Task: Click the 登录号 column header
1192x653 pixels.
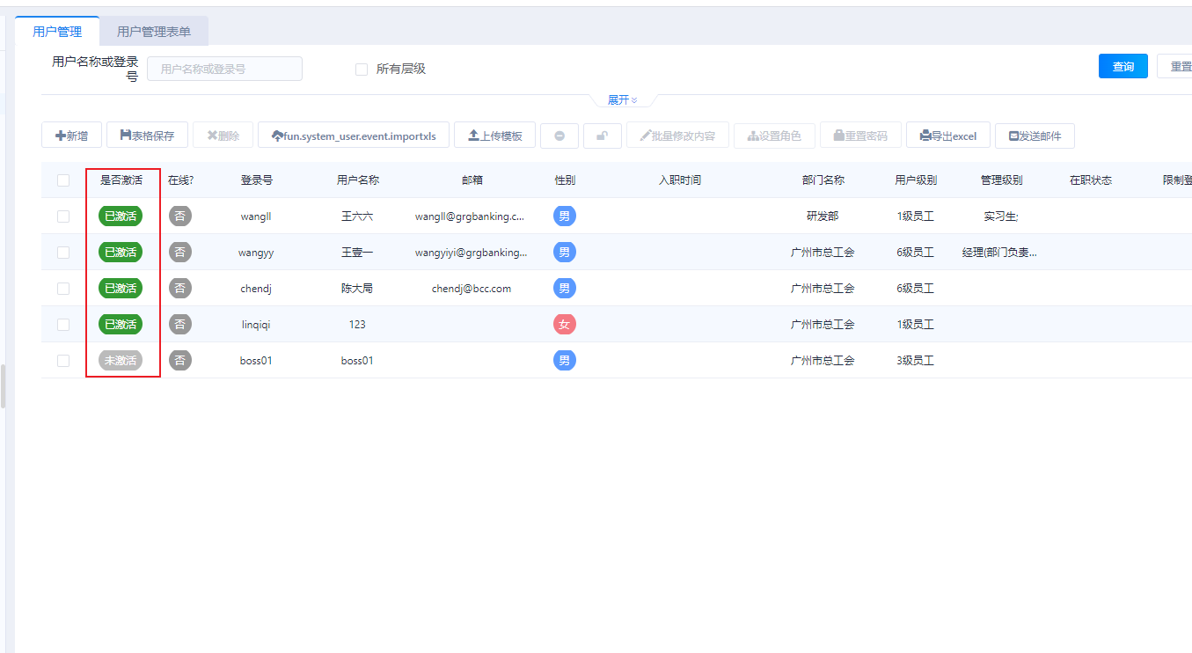Action: click(x=257, y=180)
